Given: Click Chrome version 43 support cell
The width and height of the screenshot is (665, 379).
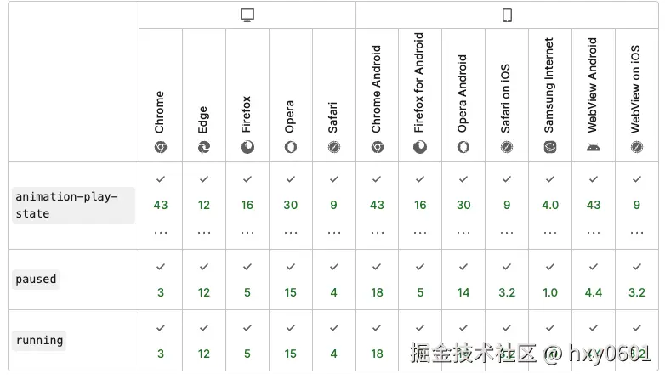Looking at the screenshot, I should (161, 205).
